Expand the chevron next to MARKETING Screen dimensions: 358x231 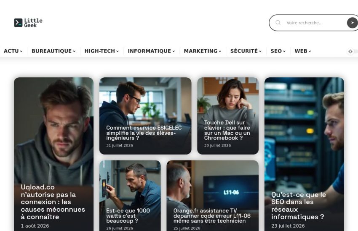[220, 51]
